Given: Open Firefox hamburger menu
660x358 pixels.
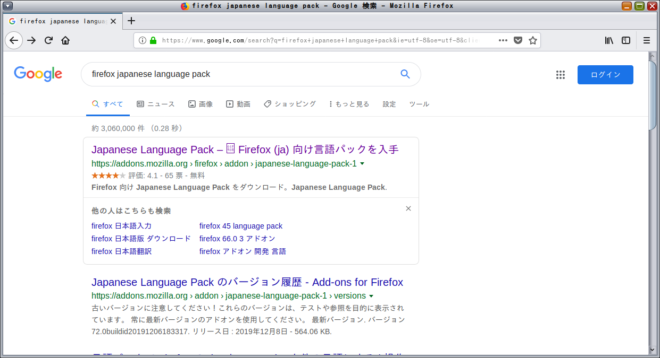Looking at the screenshot, I should click(x=647, y=40).
